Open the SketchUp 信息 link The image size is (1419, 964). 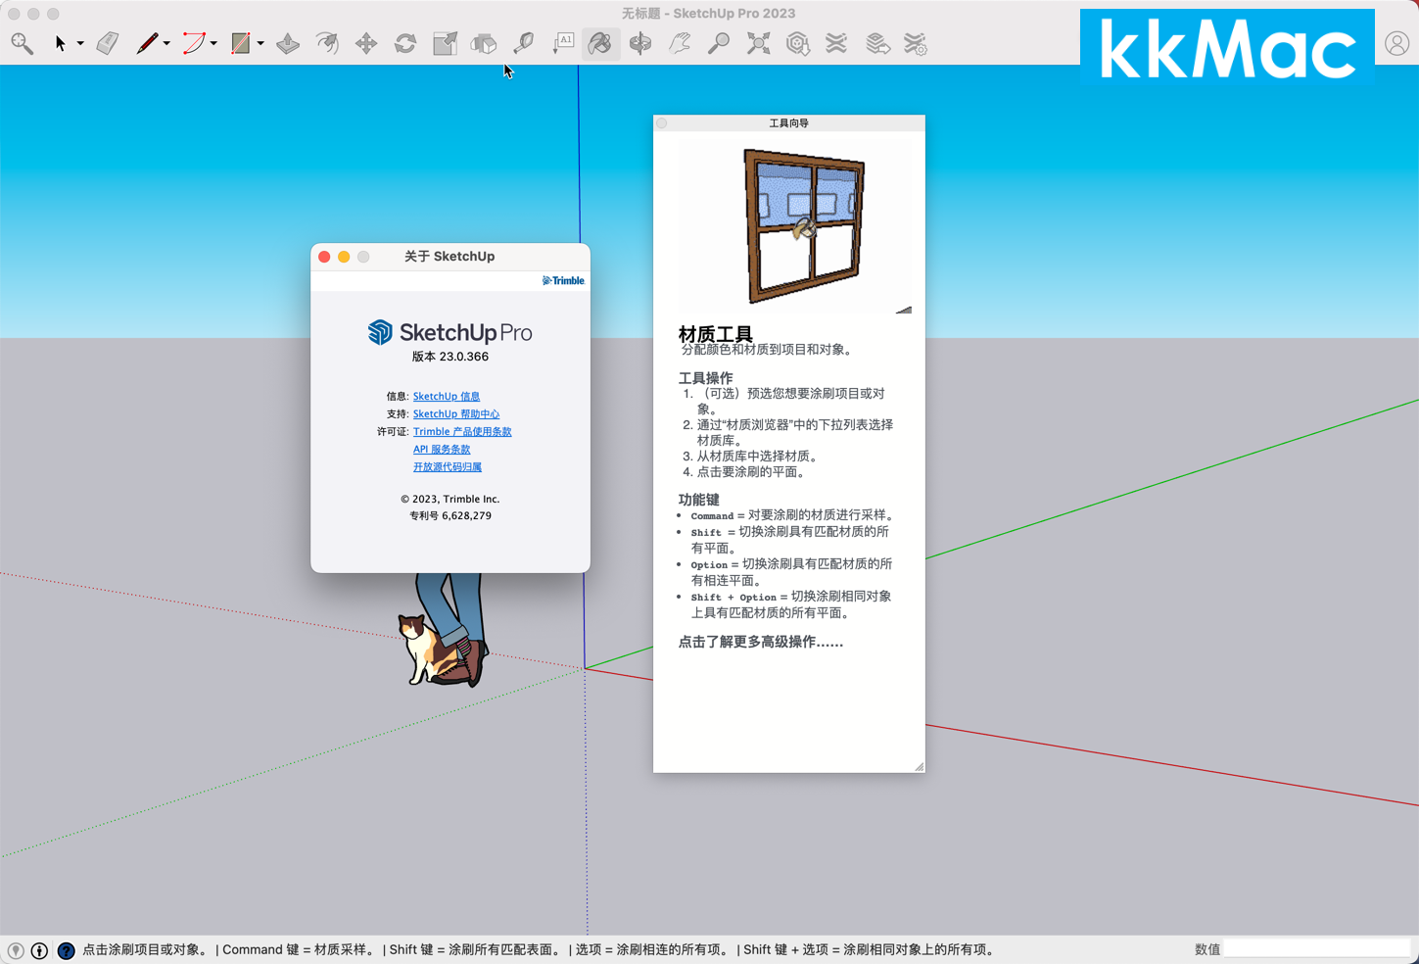click(x=447, y=396)
